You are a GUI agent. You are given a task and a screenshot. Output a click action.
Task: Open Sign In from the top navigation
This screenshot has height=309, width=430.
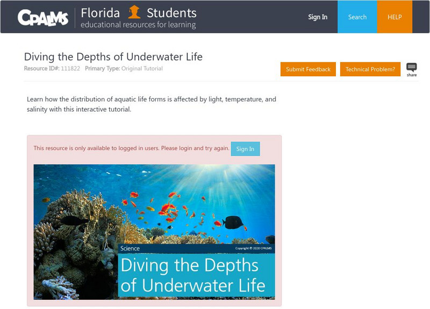317,17
